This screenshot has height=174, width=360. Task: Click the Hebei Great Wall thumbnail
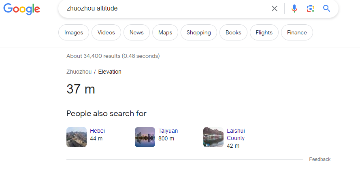coord(77,137)
